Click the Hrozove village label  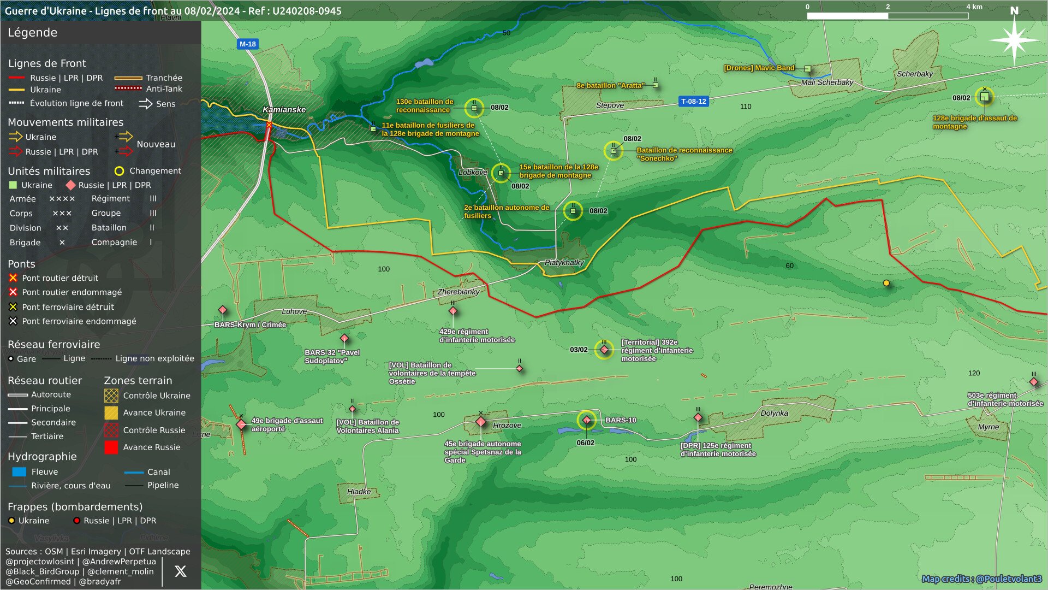pos(507,426)
